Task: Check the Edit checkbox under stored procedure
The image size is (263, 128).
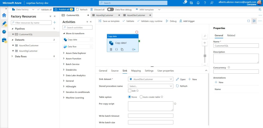Action: tap(130, 91)
